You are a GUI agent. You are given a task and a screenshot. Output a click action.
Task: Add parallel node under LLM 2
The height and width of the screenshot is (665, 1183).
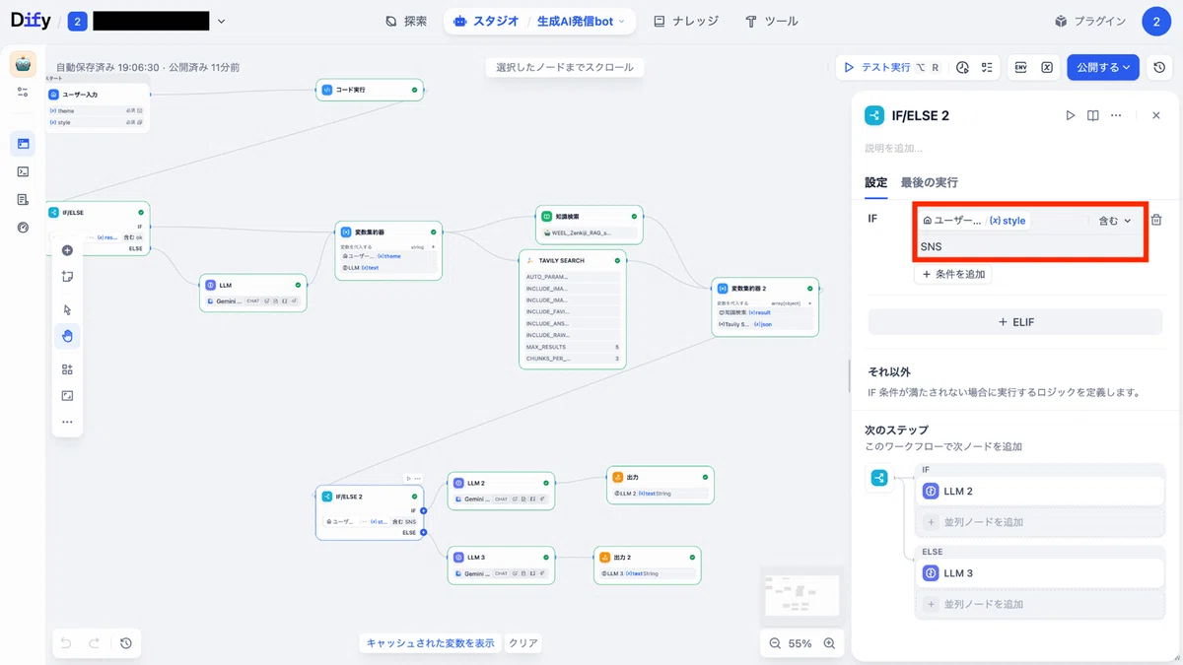point(1040,522)
